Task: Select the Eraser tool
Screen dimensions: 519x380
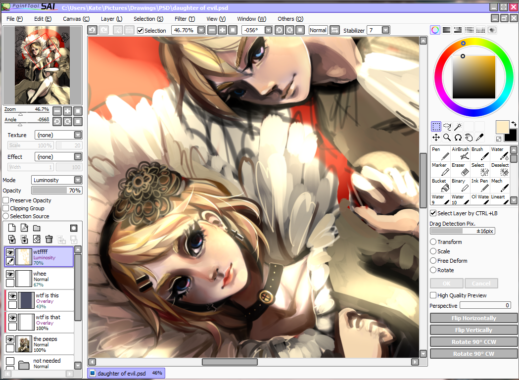Action: (x=460, y=169)
